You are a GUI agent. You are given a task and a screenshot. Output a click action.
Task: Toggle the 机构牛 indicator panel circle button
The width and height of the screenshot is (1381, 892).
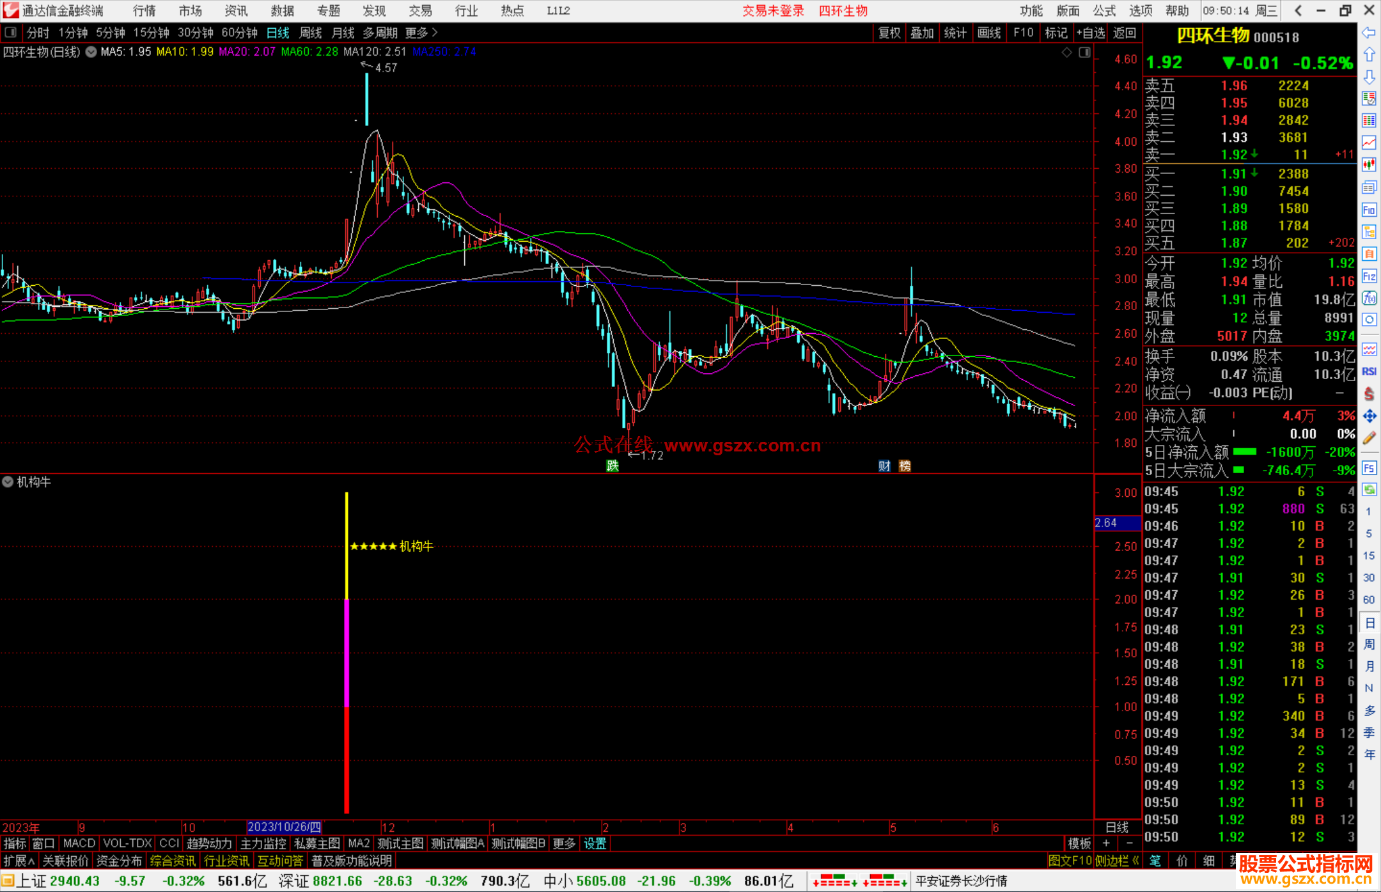(8, 481)
